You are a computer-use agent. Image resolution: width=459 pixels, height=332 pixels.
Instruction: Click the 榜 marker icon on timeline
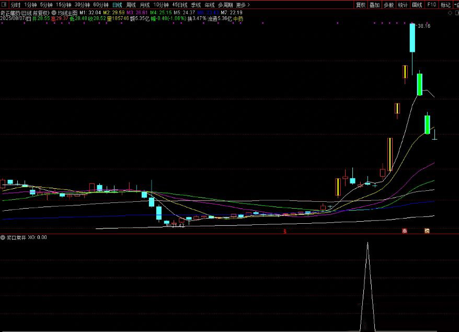click(x=427, y=231)
